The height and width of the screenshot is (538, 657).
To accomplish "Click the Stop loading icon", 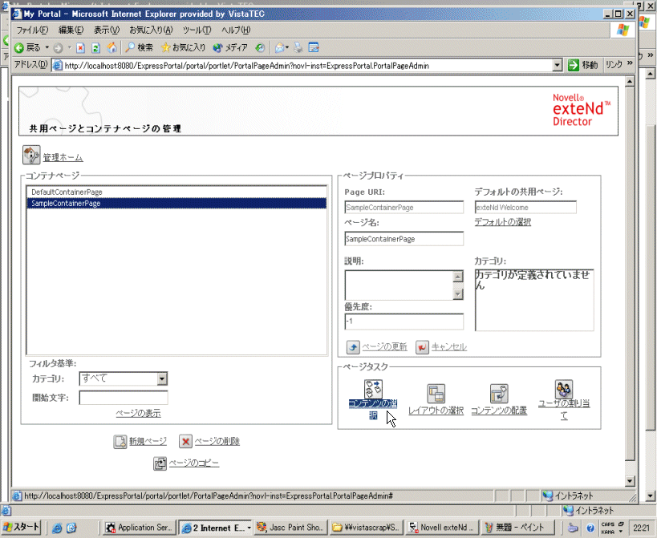I will (x=80, y=48).
